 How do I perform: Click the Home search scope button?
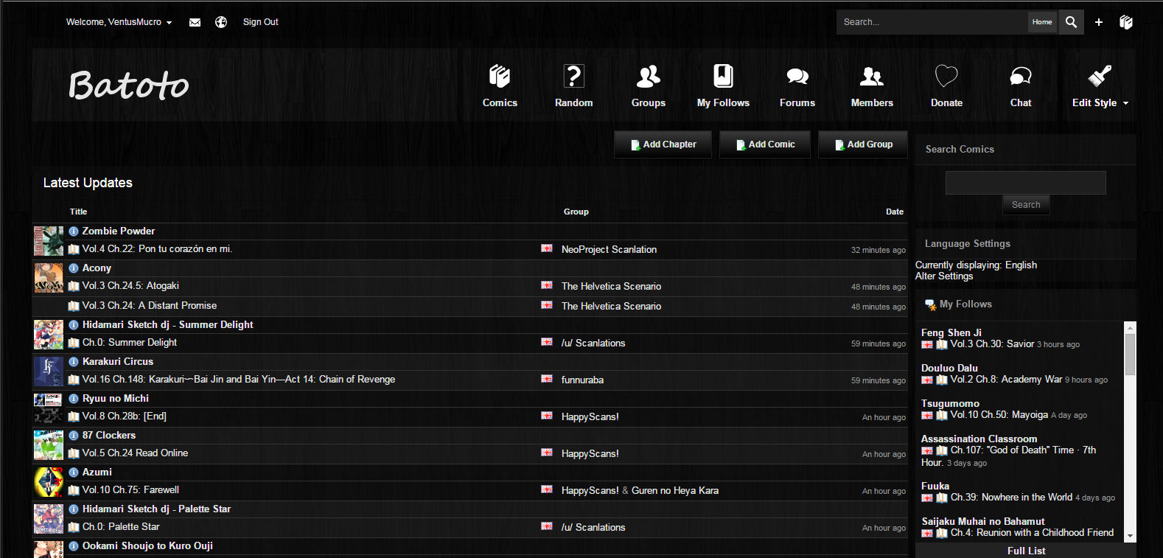1042,22
